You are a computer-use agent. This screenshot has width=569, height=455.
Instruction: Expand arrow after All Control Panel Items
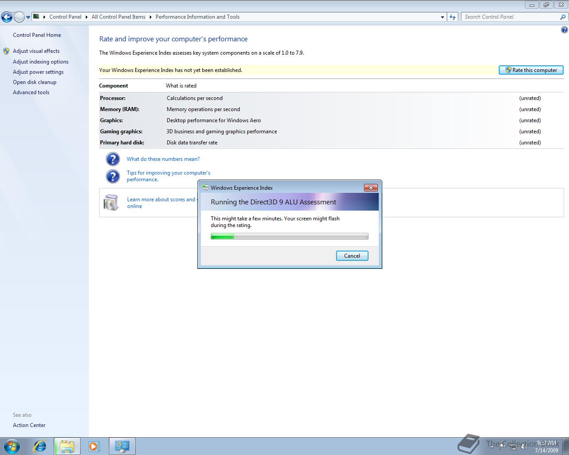pyautogui.click(x=151, y=17)
